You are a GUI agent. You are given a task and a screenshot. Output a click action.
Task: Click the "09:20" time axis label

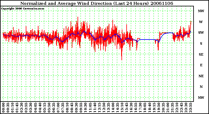click(76, 108)
